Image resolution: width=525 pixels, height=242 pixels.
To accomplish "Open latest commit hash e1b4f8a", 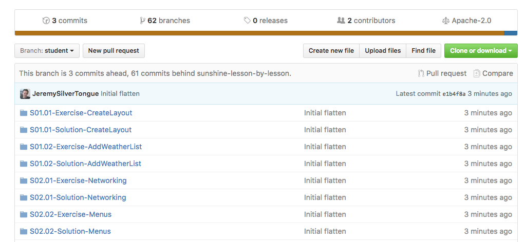I will coord(454,94).
